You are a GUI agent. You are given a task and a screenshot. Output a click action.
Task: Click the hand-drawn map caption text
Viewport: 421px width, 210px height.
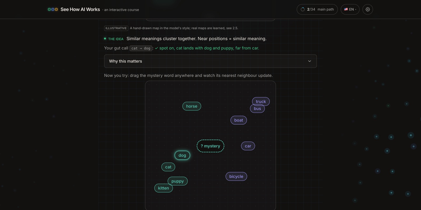click(184, 28)
